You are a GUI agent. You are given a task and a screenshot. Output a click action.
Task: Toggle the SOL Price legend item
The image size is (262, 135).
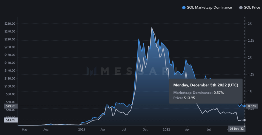point(250,7)
